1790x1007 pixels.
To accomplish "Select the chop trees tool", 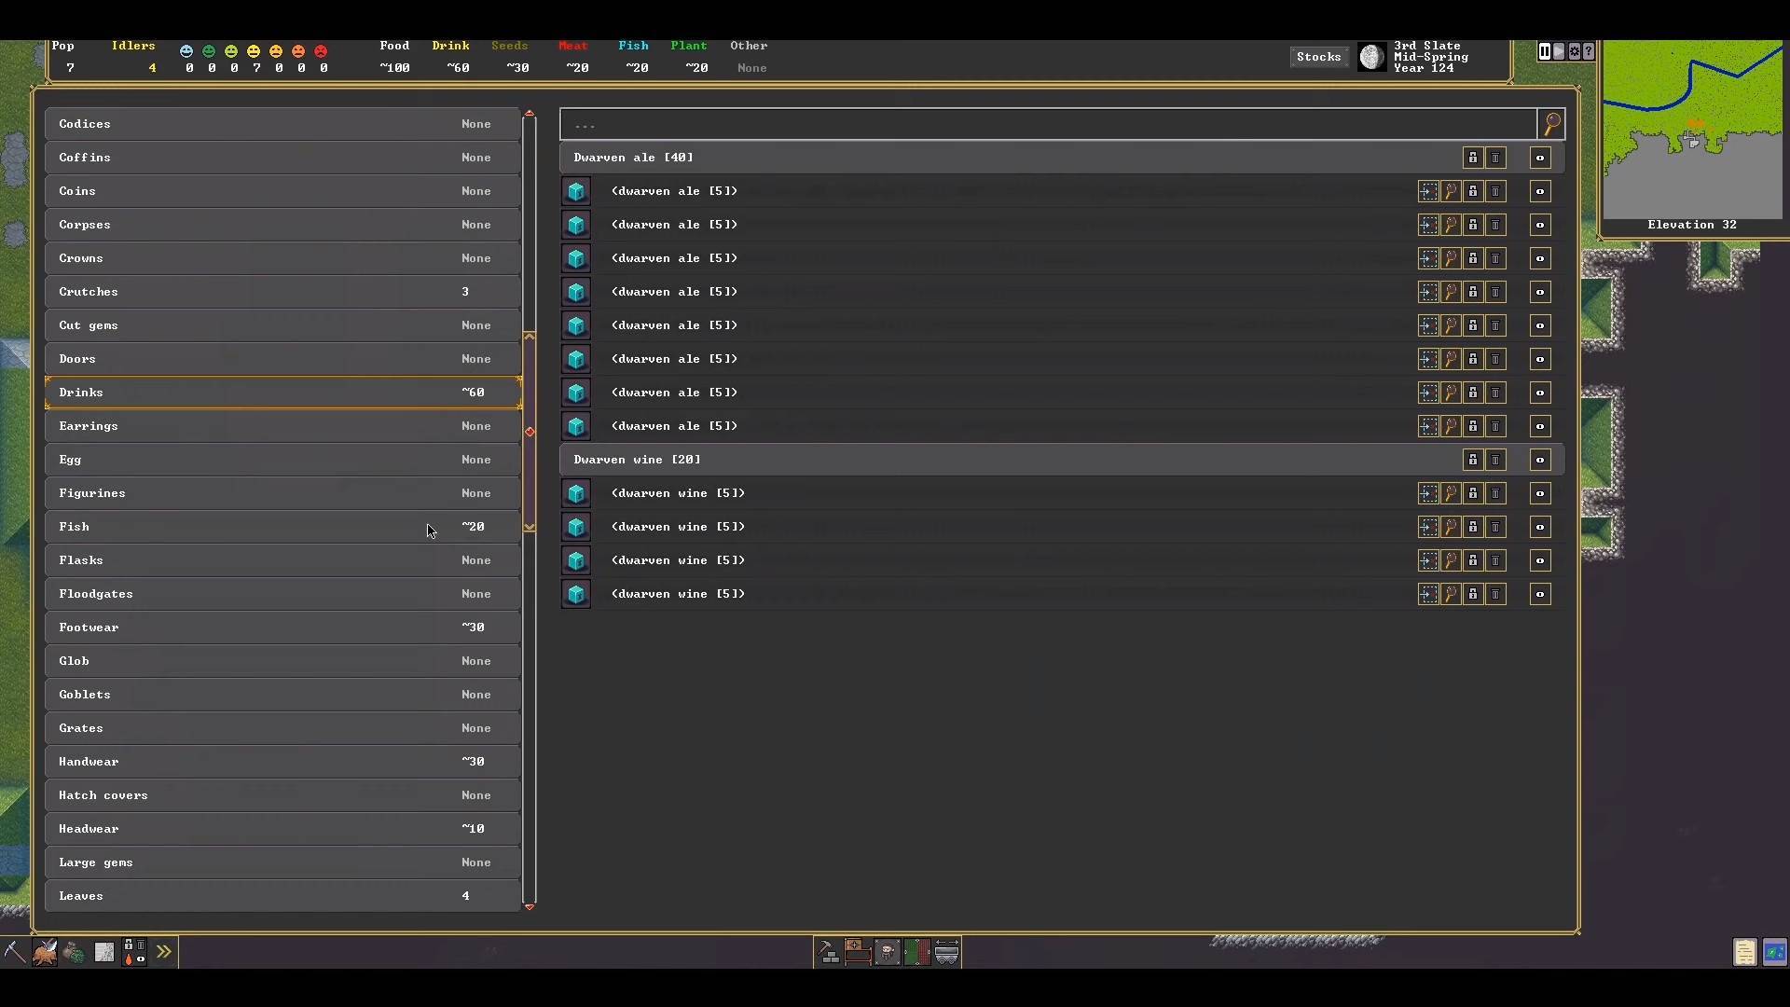I will pos(45,952).
